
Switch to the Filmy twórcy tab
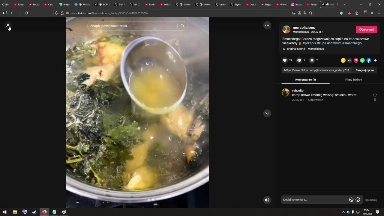coord(353,79)
